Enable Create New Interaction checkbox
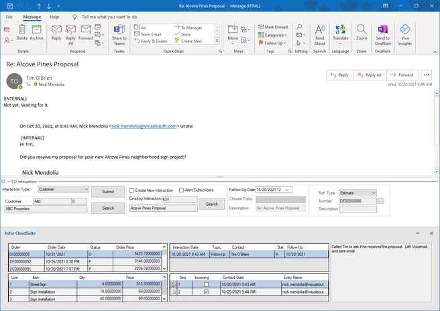The height and width of the screenshot is (311, 440). (x=131, y=190)
